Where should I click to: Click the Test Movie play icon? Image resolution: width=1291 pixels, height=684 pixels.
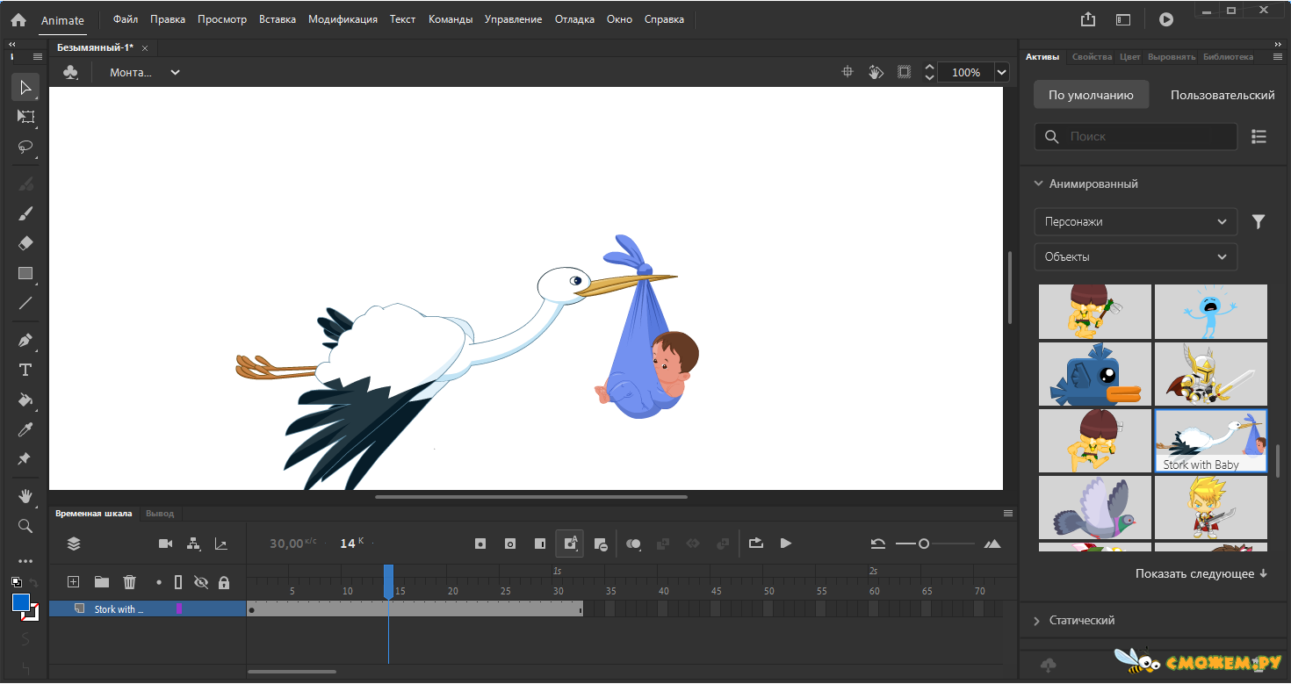coord(1165,19)
